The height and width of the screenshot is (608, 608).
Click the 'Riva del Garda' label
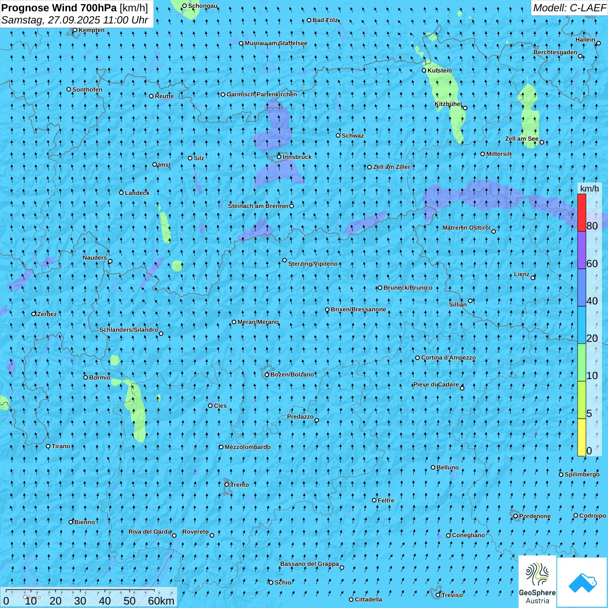[x=150, y=532]
